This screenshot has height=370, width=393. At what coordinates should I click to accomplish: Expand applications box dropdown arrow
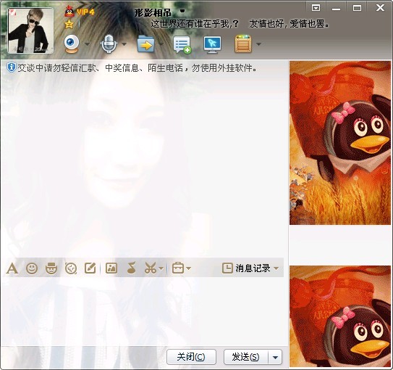[258, 44]
